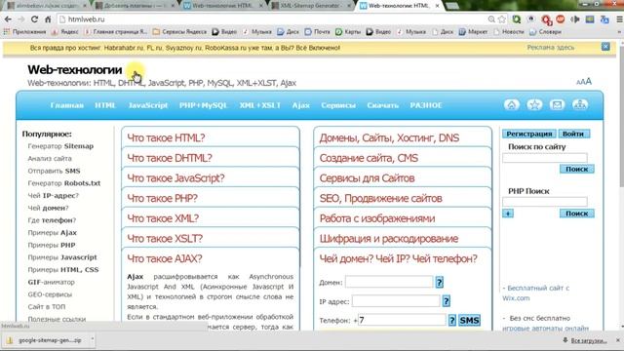Click into the IP адрес input field
Viewport: 624px width, 351px height.
(x=396, y=301)
